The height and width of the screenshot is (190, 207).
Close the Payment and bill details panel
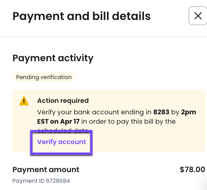point(198,16)
